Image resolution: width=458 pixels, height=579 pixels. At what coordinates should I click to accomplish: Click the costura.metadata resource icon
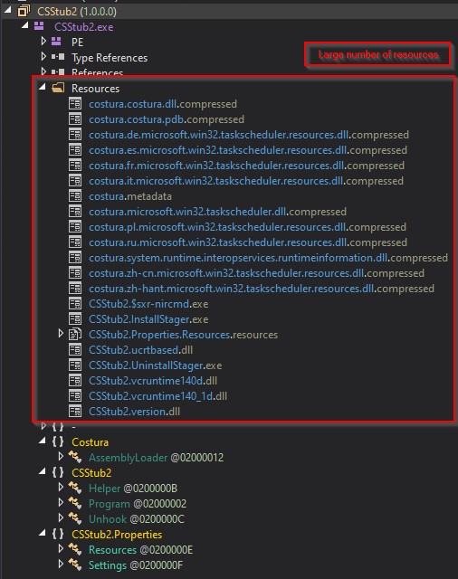click(75, 195)
